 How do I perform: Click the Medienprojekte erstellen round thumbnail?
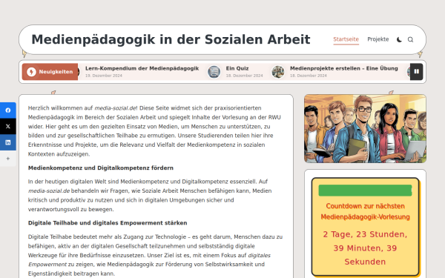tap(278, 72)
